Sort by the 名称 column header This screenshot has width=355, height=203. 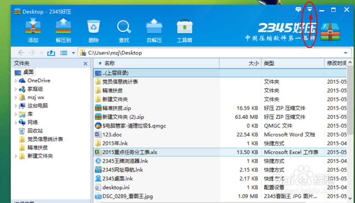(156, 63)
